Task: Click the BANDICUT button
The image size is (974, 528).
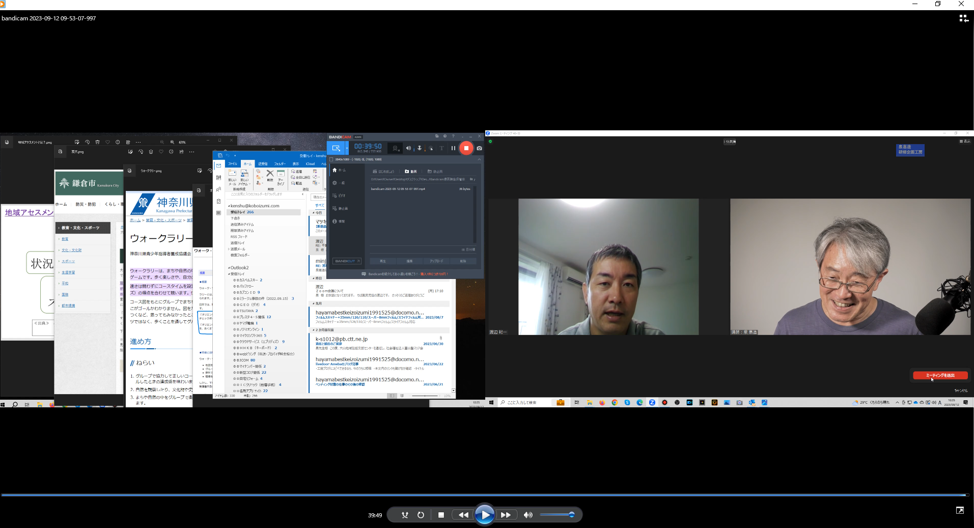Action: 347,261
